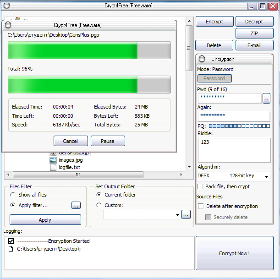
Task: Click the file list scroll up arrow
Action: point(189,21)
